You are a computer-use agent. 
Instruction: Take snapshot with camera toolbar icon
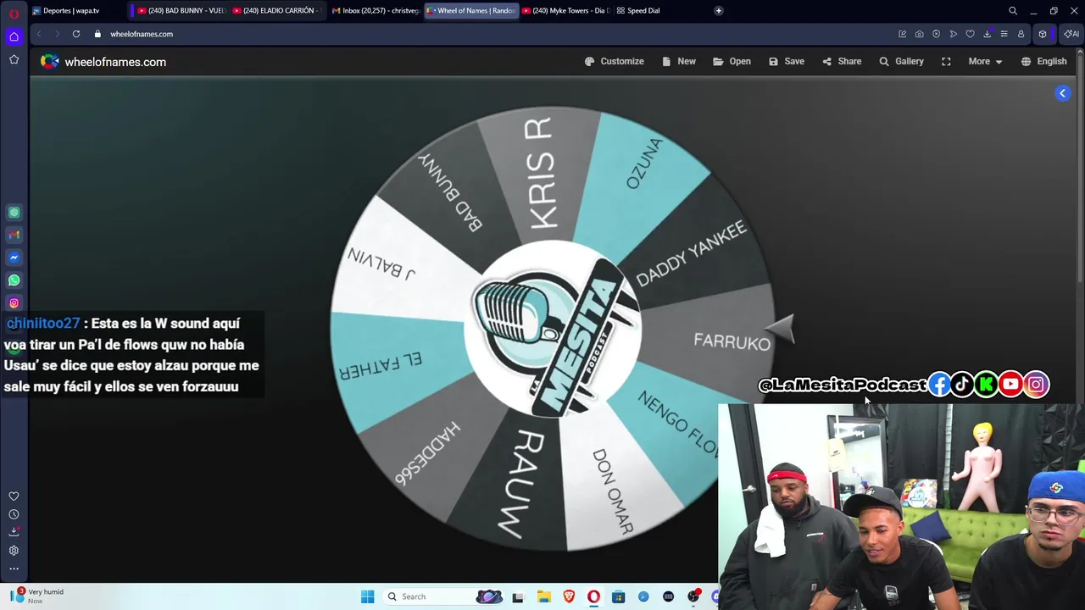click(919, 34)
